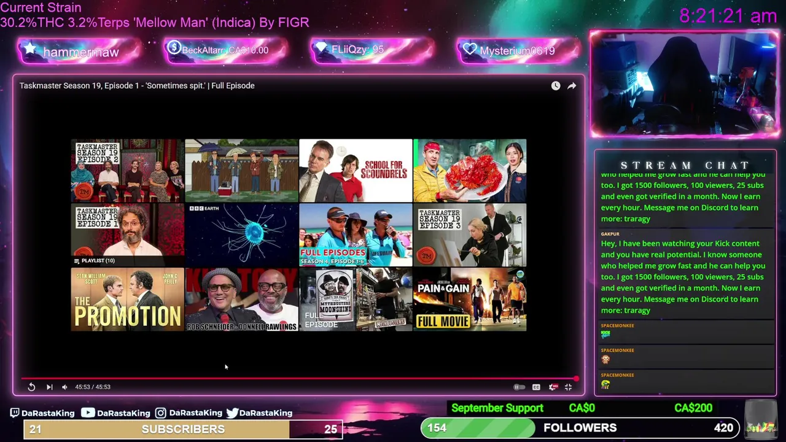The image size is (786, 442).
Task: Replay the finished video
Action: [x=31, y=387]
